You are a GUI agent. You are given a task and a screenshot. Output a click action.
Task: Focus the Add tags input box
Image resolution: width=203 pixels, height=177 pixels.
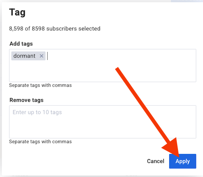pyautogui.click(x=103, y=66)
